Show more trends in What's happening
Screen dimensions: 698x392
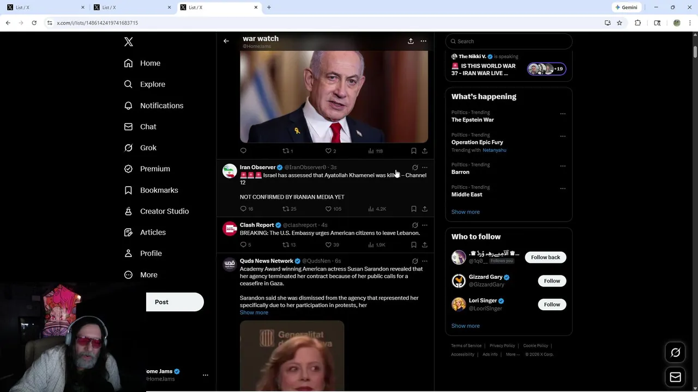pos(465,212)
